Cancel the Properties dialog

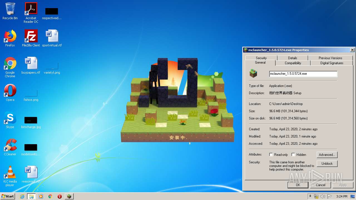(320, 185)
